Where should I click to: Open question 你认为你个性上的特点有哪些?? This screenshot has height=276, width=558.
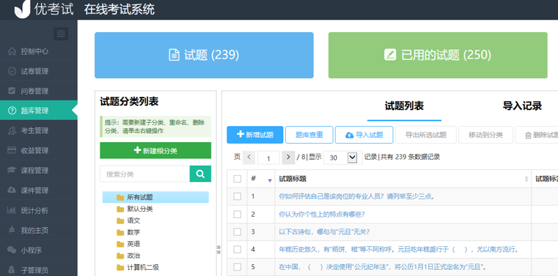click(322, 214)
